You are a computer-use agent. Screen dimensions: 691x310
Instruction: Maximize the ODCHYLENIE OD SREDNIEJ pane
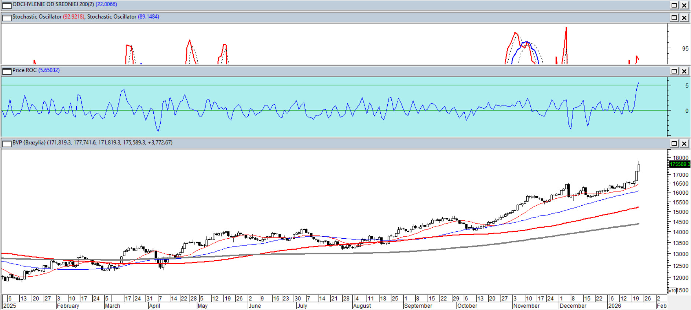point(674,5)
